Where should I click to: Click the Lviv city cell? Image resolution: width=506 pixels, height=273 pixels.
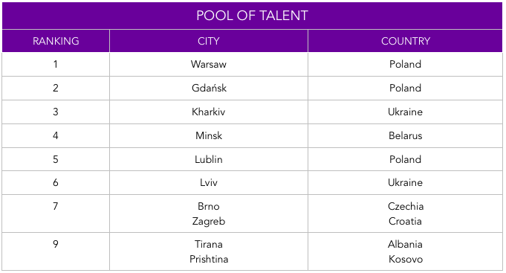point(209,182)
